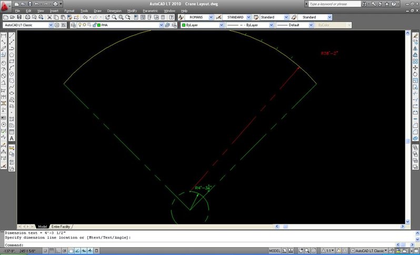Select the Rotate modify tool
This screenshot has width=420, height=255.
tap(415, 74)
